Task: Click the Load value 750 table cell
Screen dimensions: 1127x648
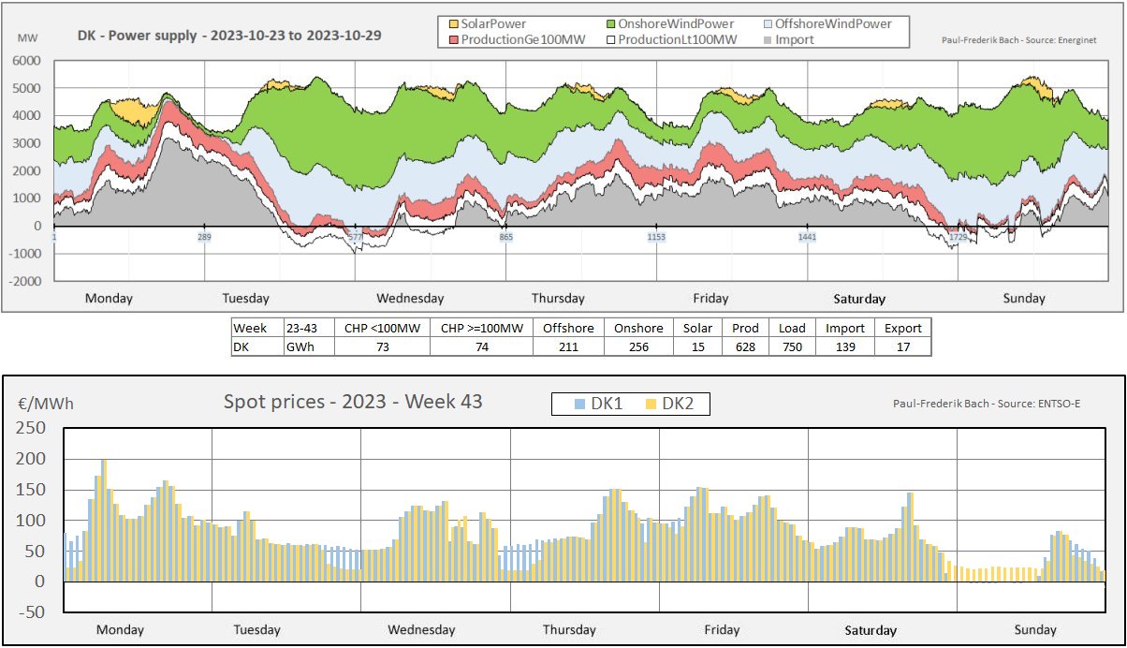Action: [x=792, y=346]
